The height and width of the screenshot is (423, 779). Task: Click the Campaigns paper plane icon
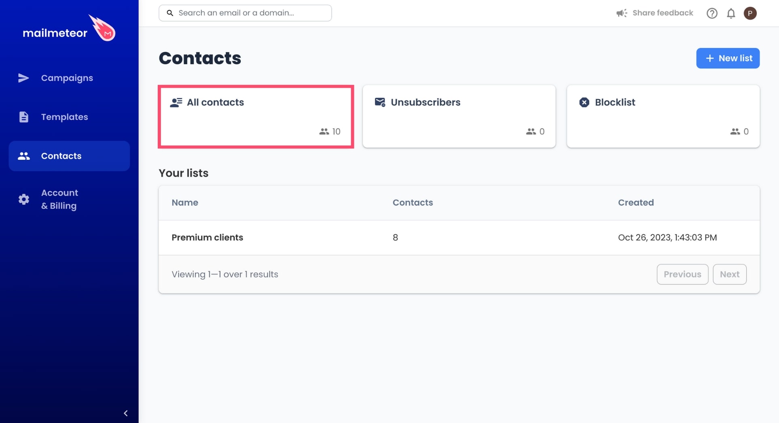[x=23, y=78]
